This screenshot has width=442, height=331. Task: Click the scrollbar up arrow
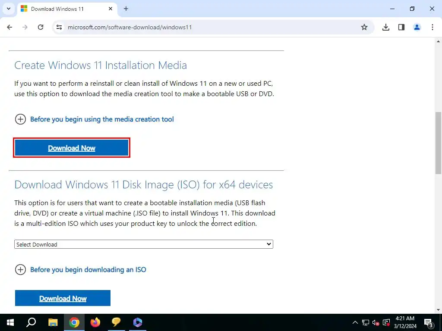(438, 41)
